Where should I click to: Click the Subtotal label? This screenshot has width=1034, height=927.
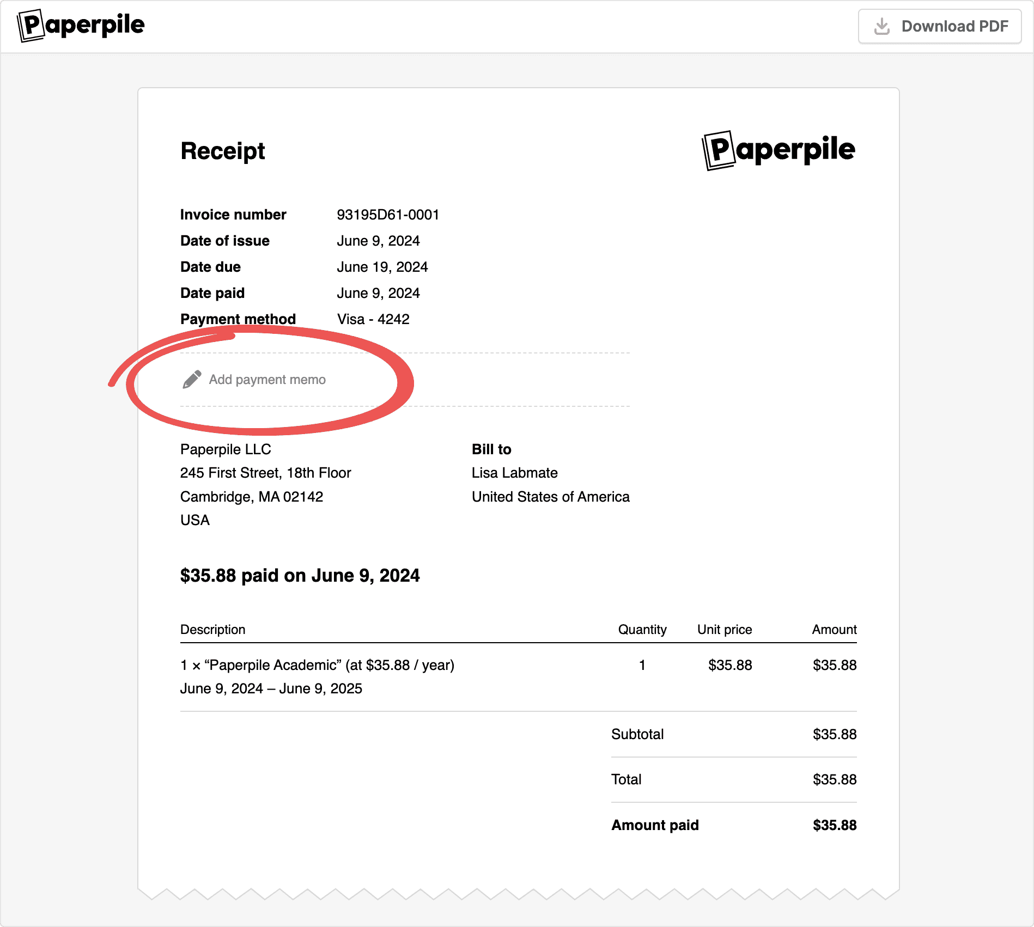(637, 734)
